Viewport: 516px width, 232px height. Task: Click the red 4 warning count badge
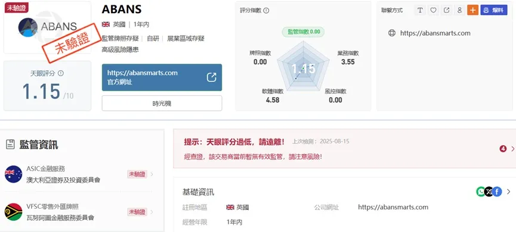[x=503, y=149]
